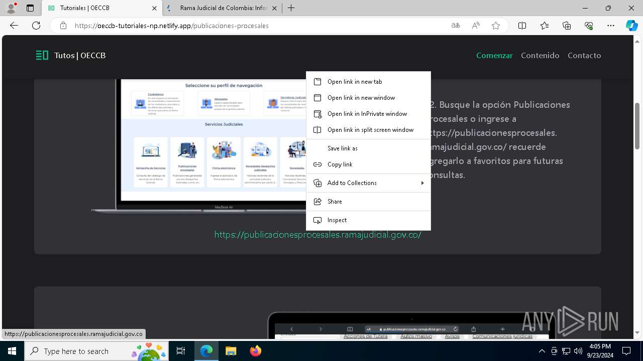Image resolution: width=643 pixels, height=361 pixels.
Task: Open the profile avatar icon in the title bar
Action: point(11,8)
